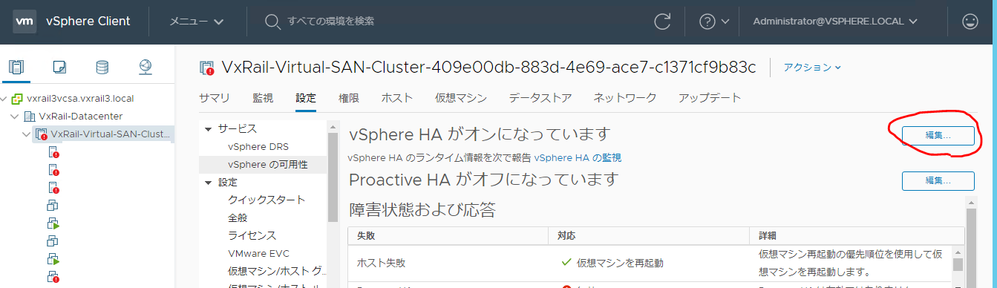Open the help question-mark menu
This screenshot has width=997, height=288.
pos(714,22)
